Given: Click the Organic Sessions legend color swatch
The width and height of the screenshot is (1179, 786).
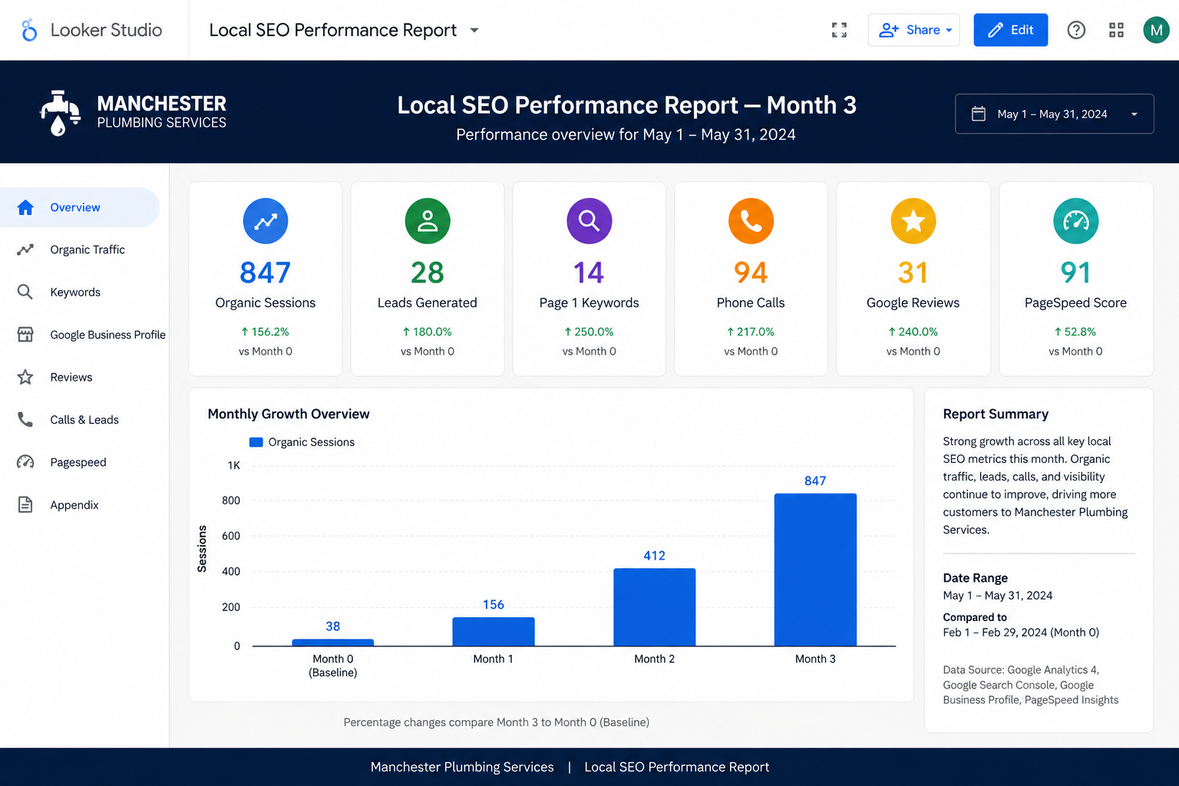Looking at the screenshot, I should pos(256,442).
